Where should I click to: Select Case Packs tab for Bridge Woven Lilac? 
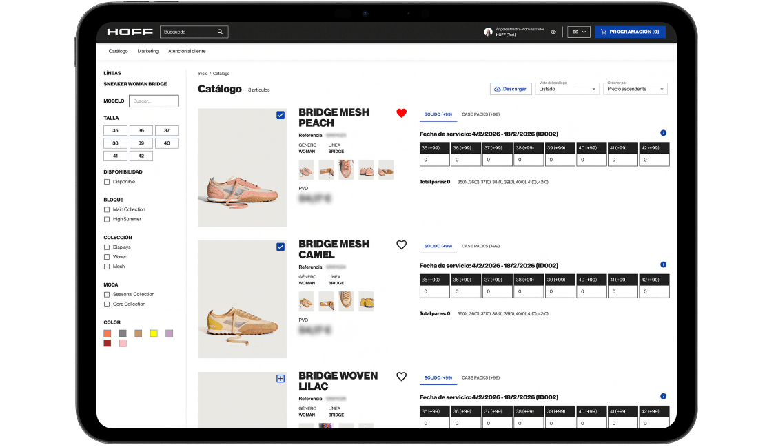coord(480,378)
